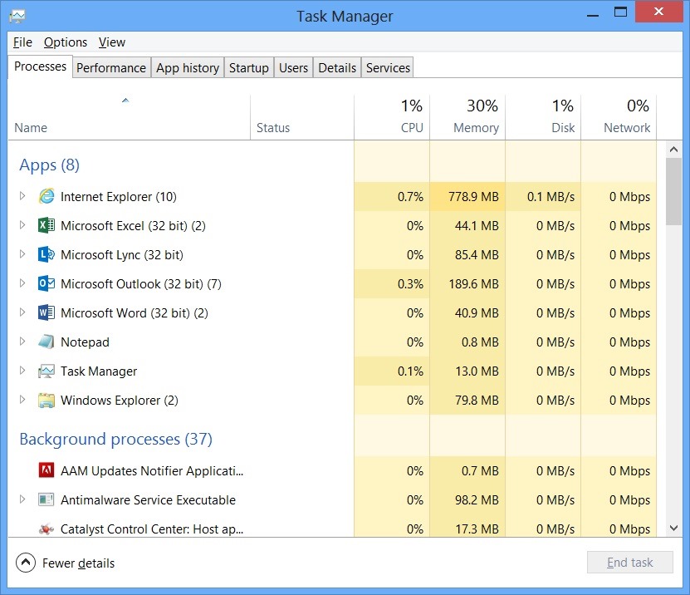
Task: Click the End task button
Action: coord(629,562)
